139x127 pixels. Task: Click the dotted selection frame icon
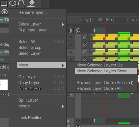click(71, 30)
